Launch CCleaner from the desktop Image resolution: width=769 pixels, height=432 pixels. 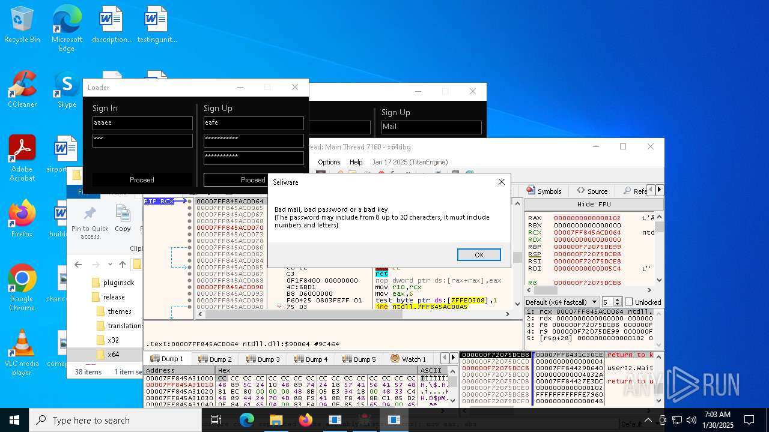(x=22, y=90)
